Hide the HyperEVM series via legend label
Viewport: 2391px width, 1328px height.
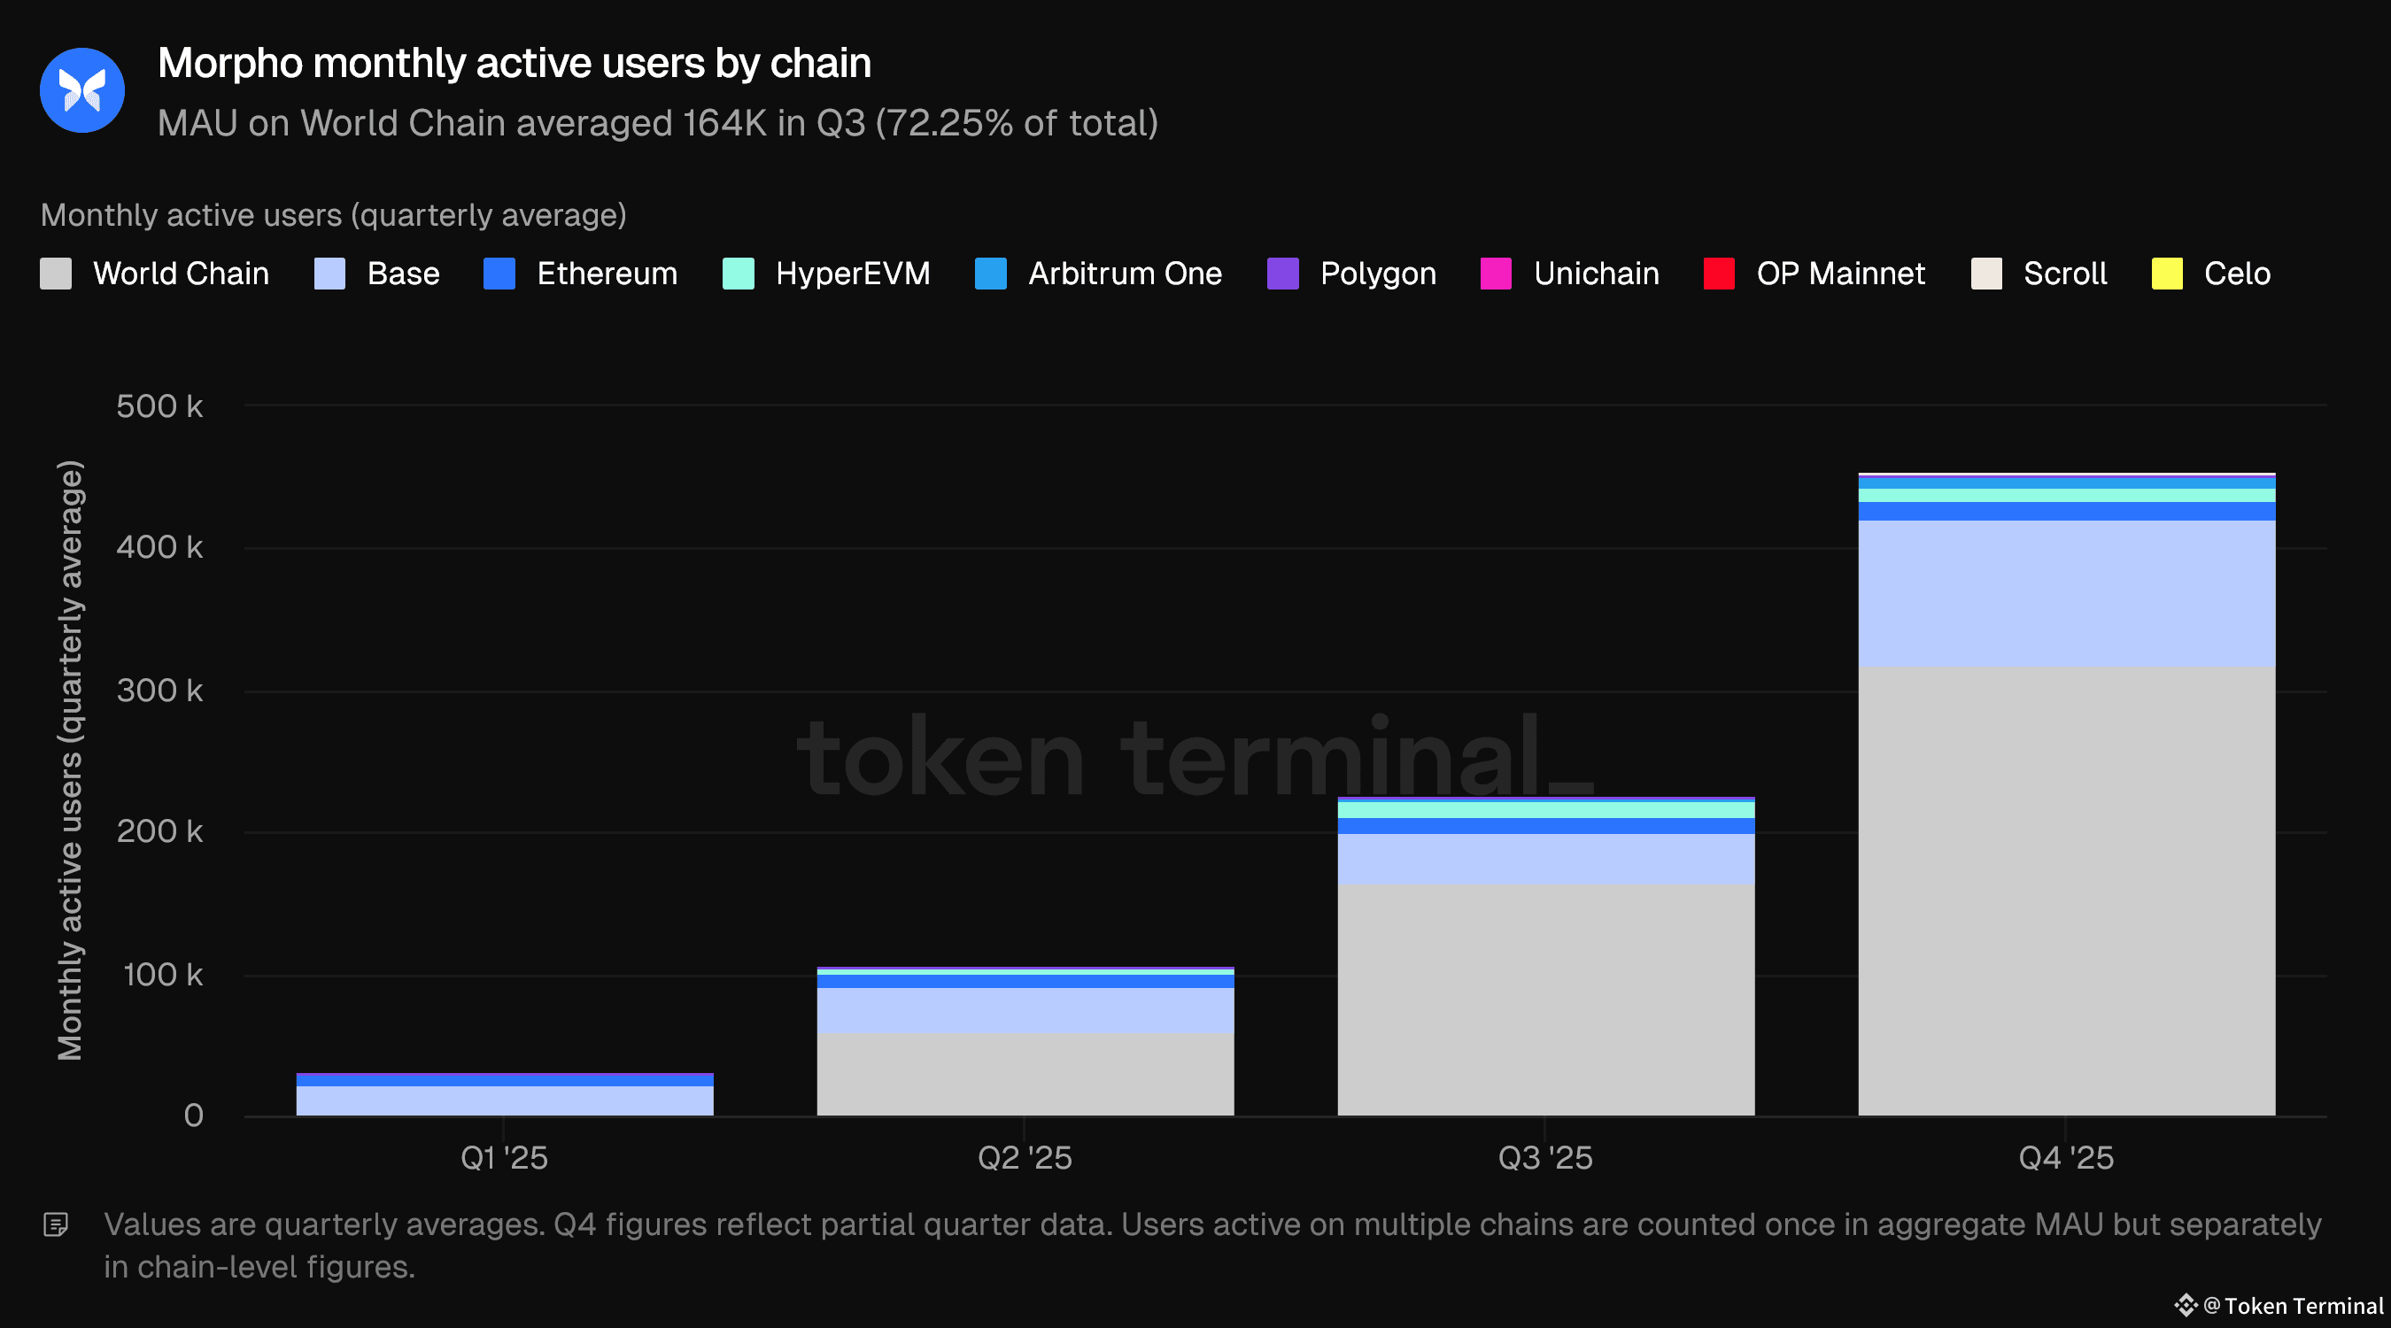click(852, 274)
